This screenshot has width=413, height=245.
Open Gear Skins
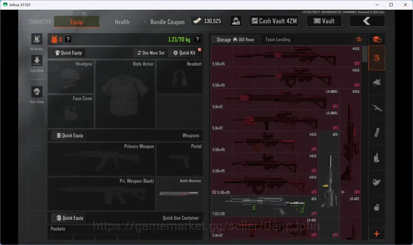(x=37, y=92)
